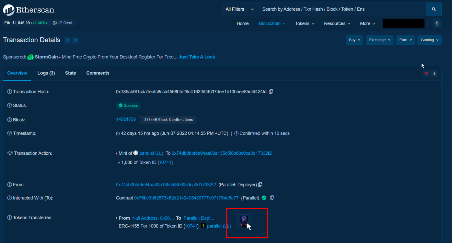Switch to the Logs (3) tab

pyautogui.click(x=46, y=73)
